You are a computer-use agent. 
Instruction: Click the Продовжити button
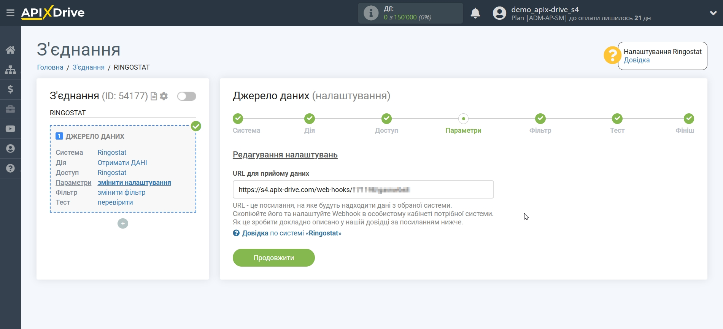coord(274,258)
